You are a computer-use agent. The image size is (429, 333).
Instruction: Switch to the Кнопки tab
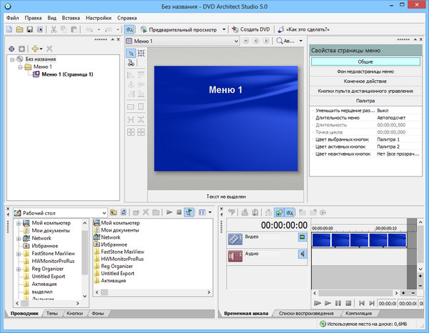(x=74, y=314)
